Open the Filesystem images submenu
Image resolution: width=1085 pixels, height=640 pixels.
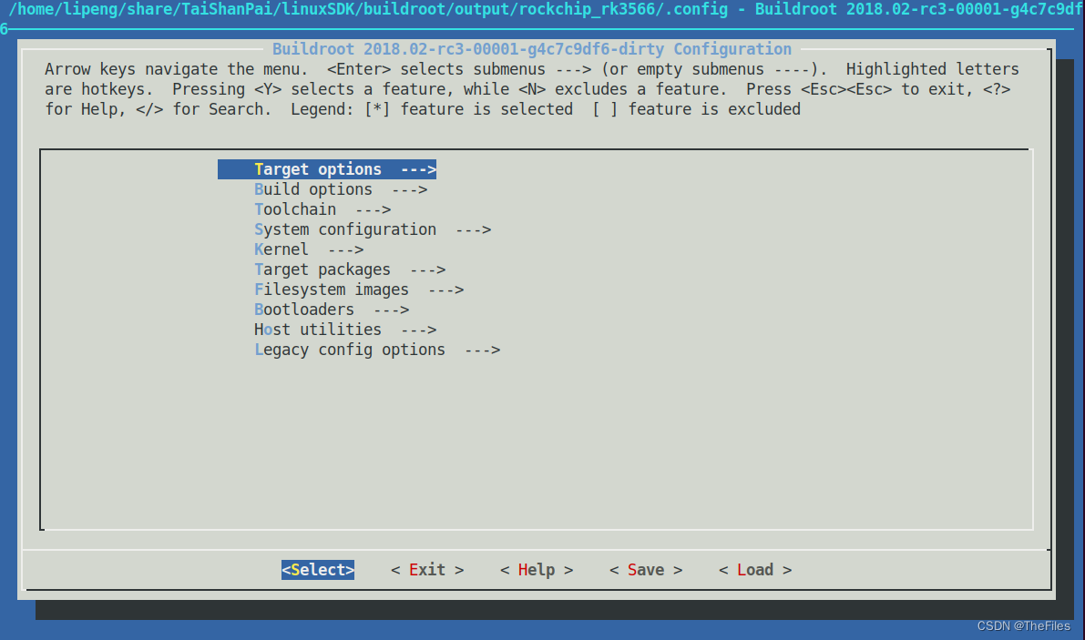[x=358, y=290]
